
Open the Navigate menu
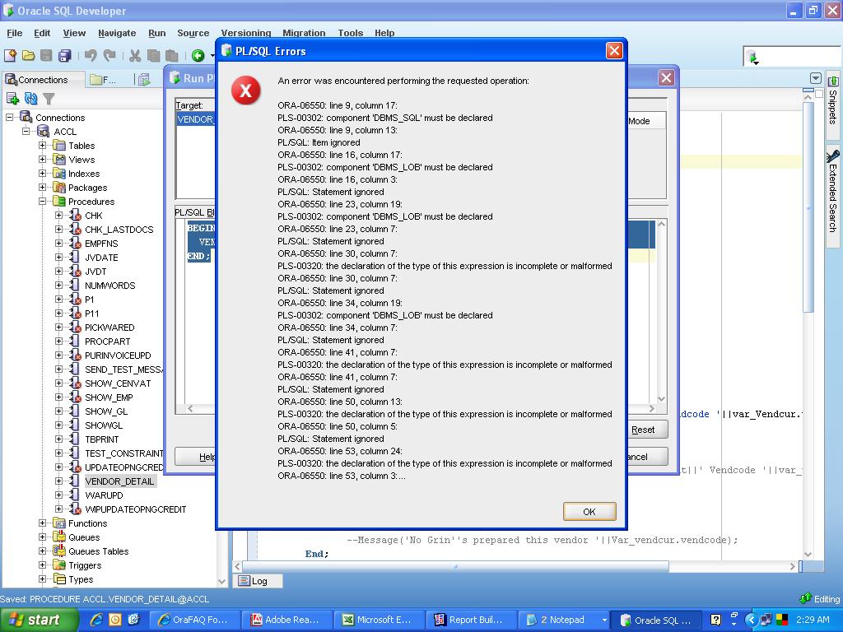pyautogui.click(x=117, y=33)
